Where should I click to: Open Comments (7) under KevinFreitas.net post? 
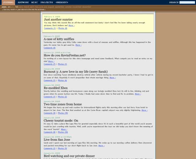[x=50, y=64]
